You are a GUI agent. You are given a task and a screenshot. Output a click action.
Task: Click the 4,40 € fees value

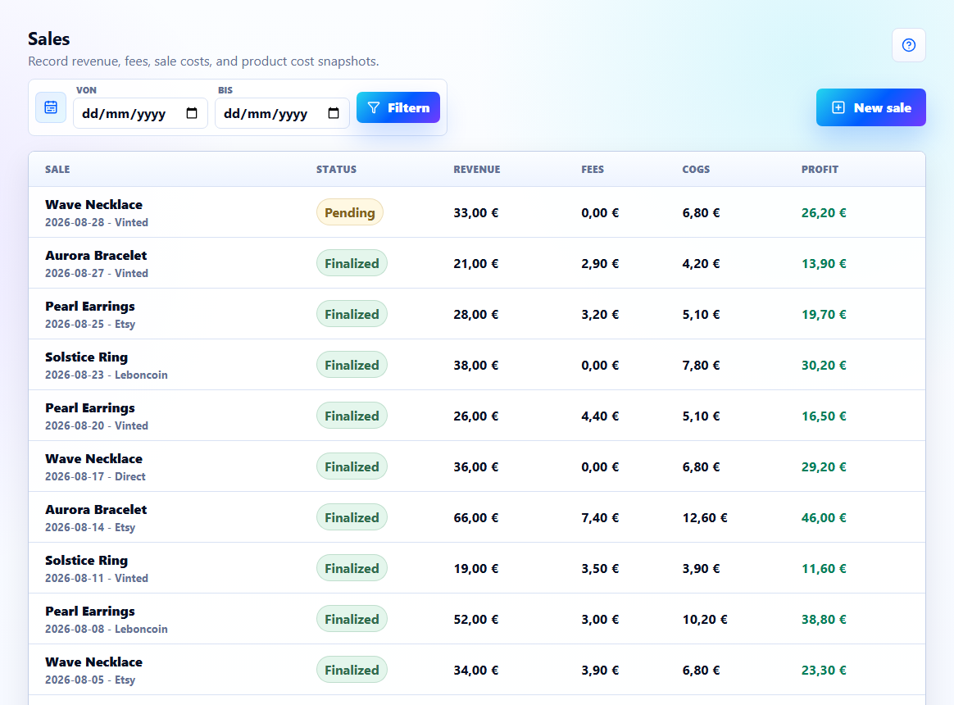tap(600, 416)
